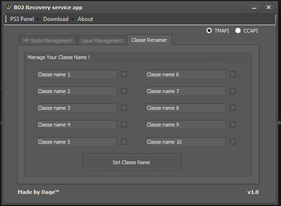Minimize the BO2 Recovery window
281x206 pixels.
(x=254, y=7)
